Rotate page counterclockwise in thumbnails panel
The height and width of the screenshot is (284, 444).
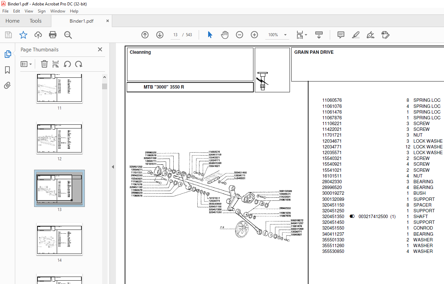pos(67,64)
